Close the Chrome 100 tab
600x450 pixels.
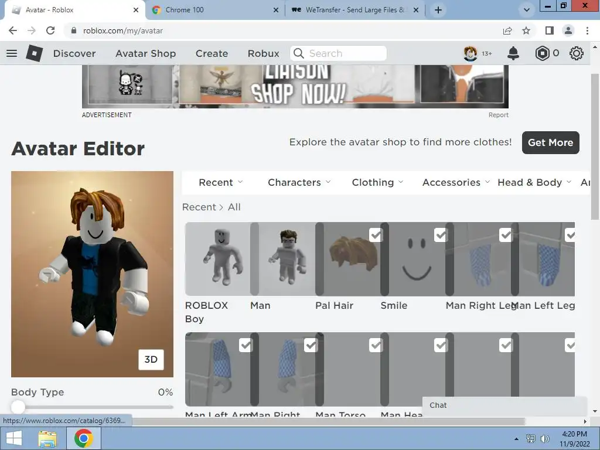(276, 10)
